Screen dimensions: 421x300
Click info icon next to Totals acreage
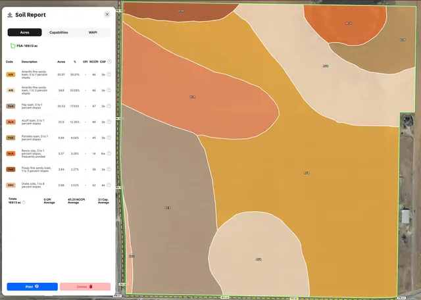(24, 203)
